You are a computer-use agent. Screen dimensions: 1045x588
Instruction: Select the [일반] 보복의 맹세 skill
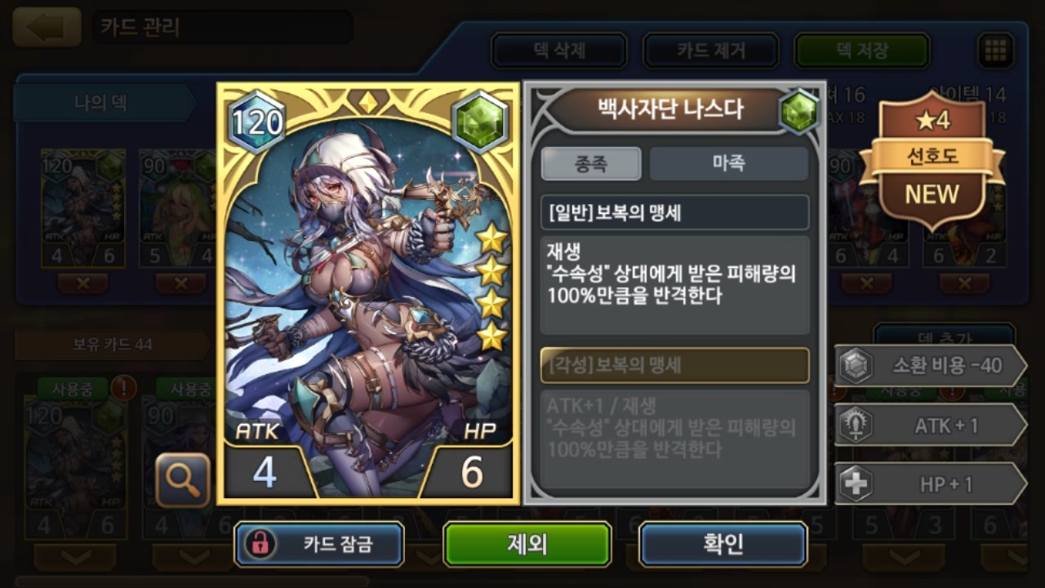coord(674,212)
